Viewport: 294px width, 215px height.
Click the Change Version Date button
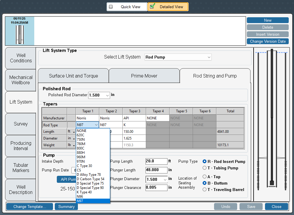click(x=268, y=41)
